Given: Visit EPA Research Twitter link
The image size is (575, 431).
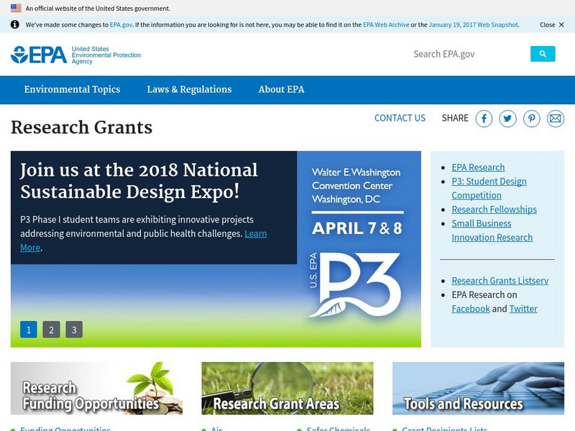Looking at the screenshot, I should click(523, 309).
